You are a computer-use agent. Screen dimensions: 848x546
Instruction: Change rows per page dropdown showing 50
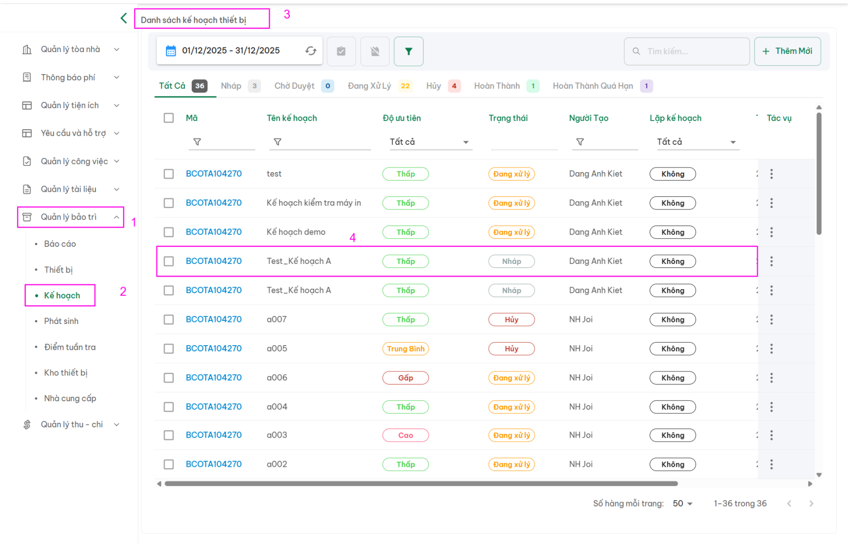click(682, 504)
